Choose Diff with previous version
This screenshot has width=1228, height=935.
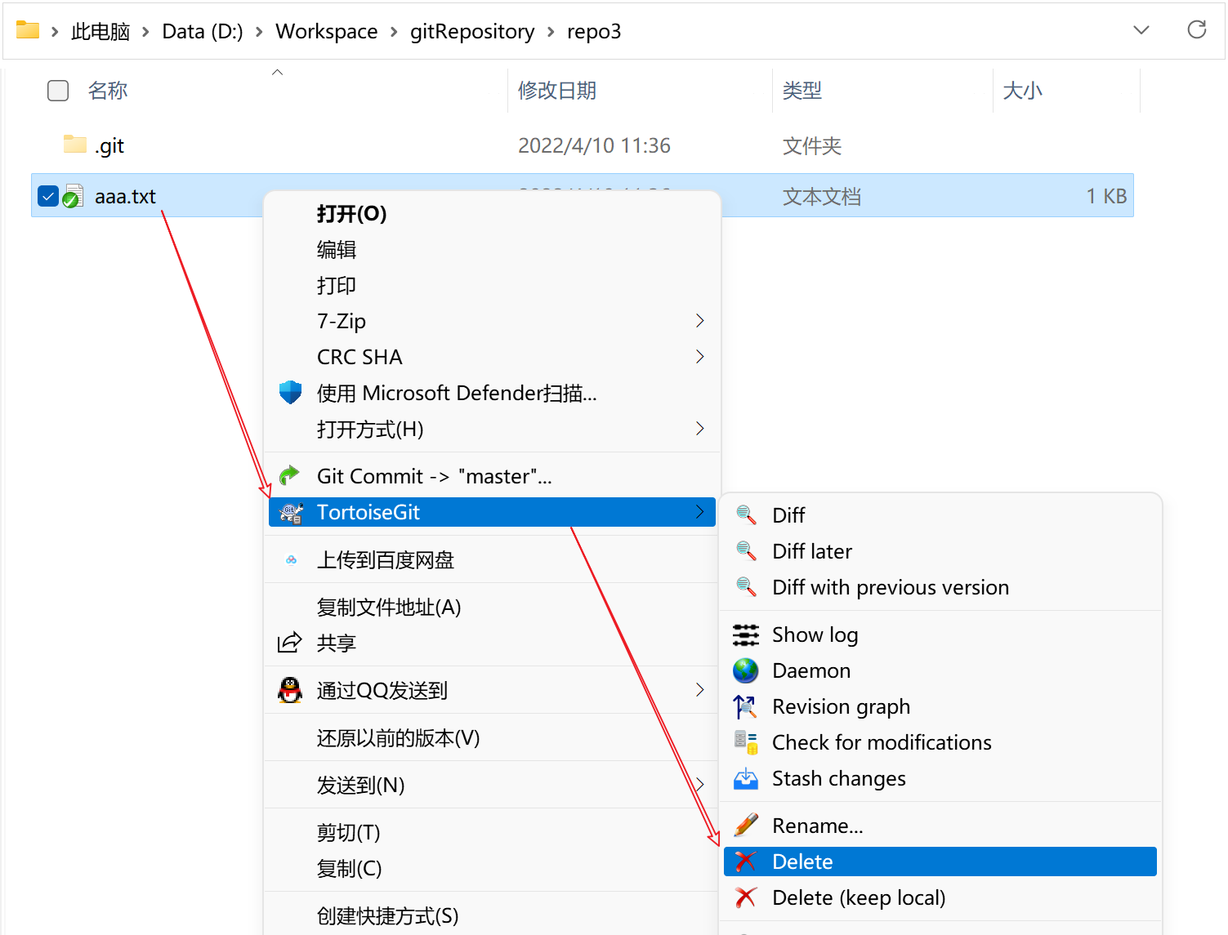point(890,587)
